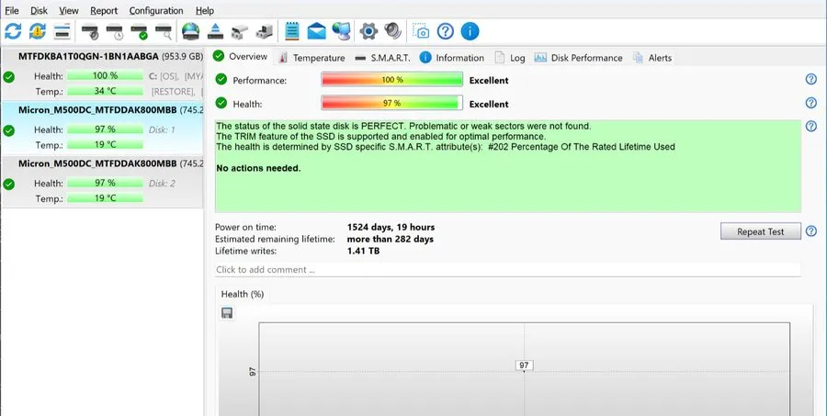Open settings with the gear icon
This screenshot has width=827, height=416.
(x=368, y=31)
